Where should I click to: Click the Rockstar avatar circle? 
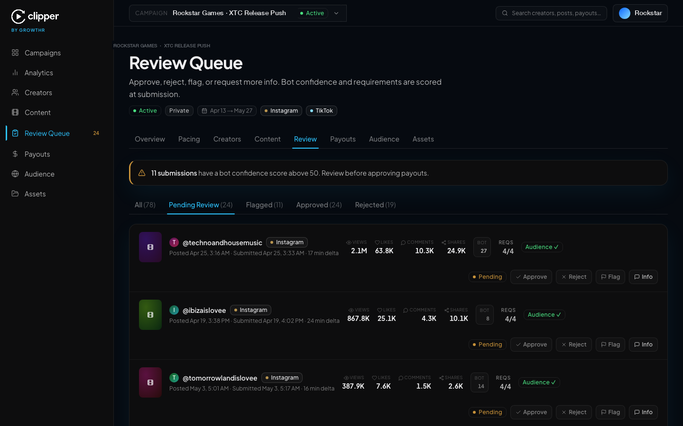pyautogui.click(x=625, y=13)
